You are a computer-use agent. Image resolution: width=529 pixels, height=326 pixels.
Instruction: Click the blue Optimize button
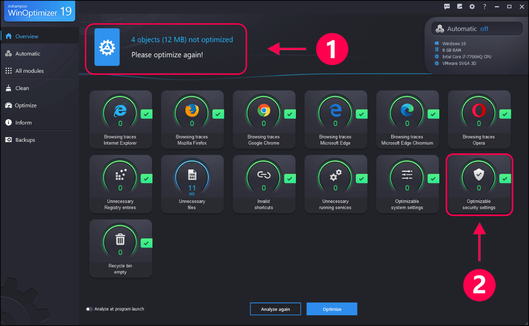pos(332,309)
